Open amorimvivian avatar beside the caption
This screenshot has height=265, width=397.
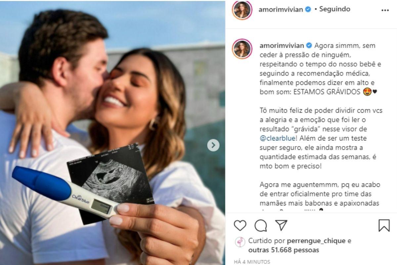243,49
